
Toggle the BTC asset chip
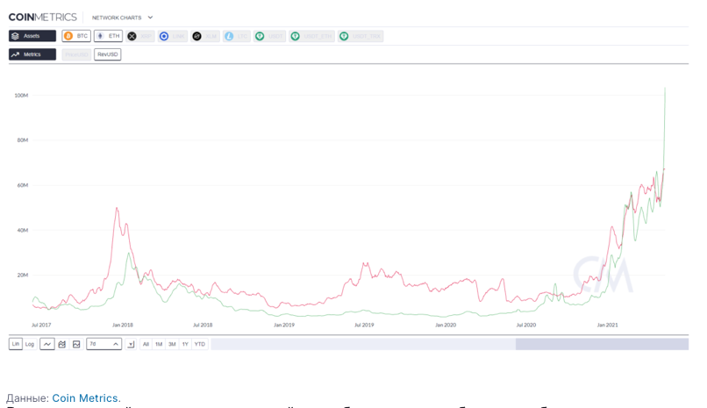[76, 36]
